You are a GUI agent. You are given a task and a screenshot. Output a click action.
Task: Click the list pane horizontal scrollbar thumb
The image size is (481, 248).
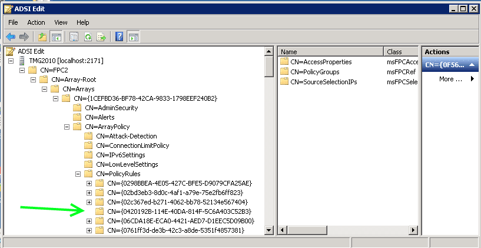[307, 230]
